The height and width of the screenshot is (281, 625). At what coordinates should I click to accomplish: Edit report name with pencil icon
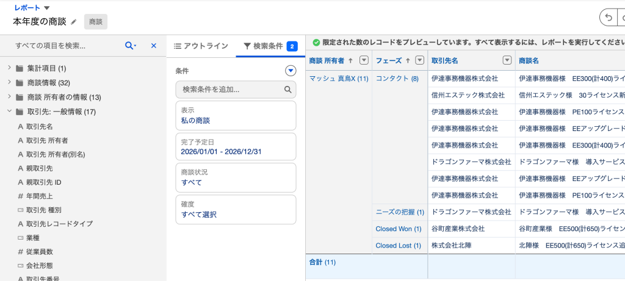click(x=73, y=22)
